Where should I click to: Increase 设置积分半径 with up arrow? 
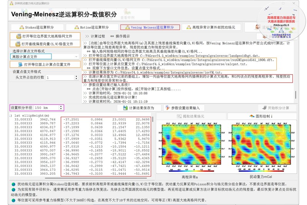click(61, 106)
